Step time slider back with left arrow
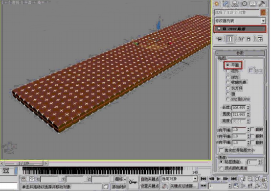Viewport: 271px width, 191px height. click(2, 163)
